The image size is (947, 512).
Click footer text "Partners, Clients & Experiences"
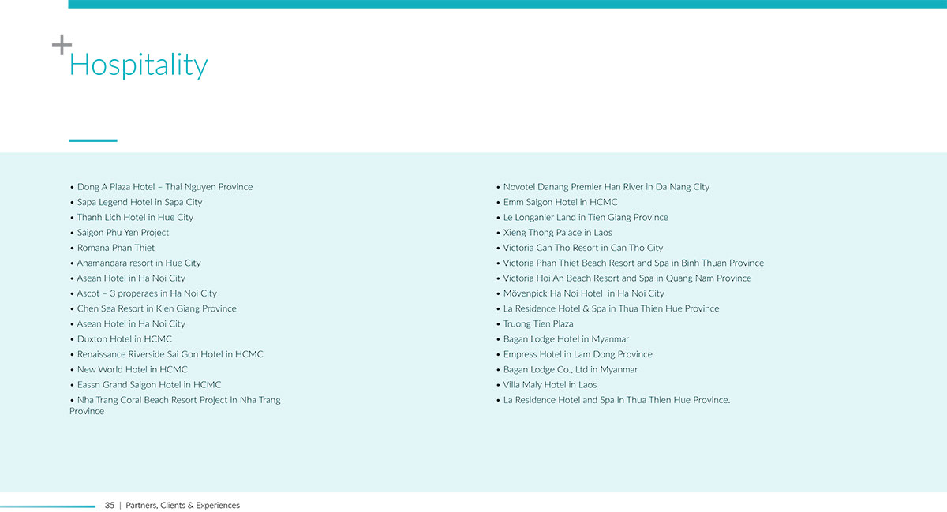pyautogui.click(x=182, y=505)
